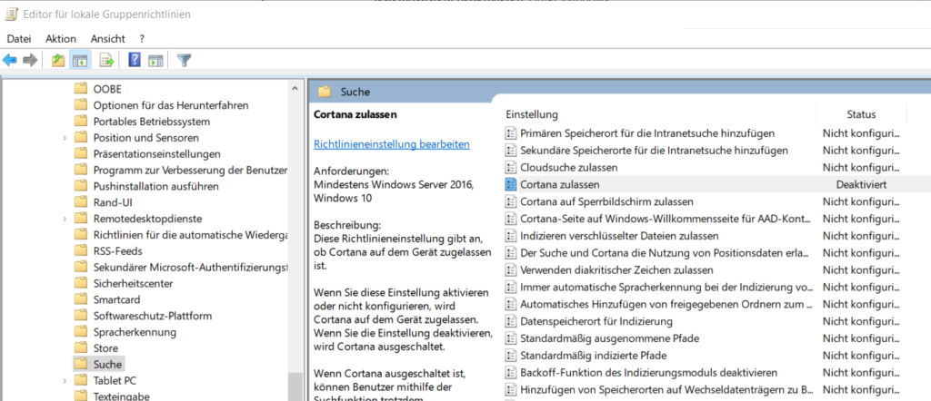Select 'Automatisches Hinzufügen von freigegebenen Ordnern' policy

click(x=666, y=305)
